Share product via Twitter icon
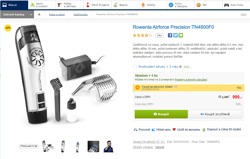250x159 pixels. [x=175, y=35]
